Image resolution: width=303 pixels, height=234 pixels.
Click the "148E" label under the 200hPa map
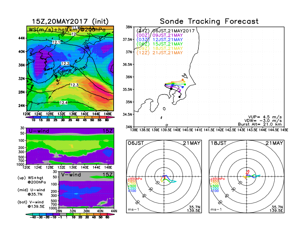108,114
